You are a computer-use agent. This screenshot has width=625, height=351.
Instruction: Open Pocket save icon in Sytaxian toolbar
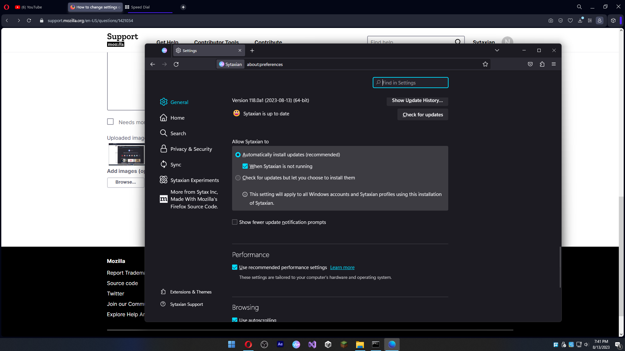click(x=530, y=64)
